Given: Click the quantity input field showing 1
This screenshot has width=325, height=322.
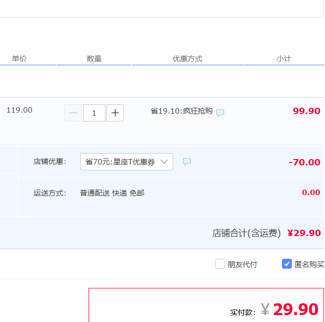Looking at the screenshot, I should click(94, 113).
